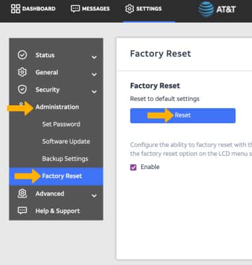Open Backup Settings in sidebar
This screenshot has width=252, height=265.
65,159
